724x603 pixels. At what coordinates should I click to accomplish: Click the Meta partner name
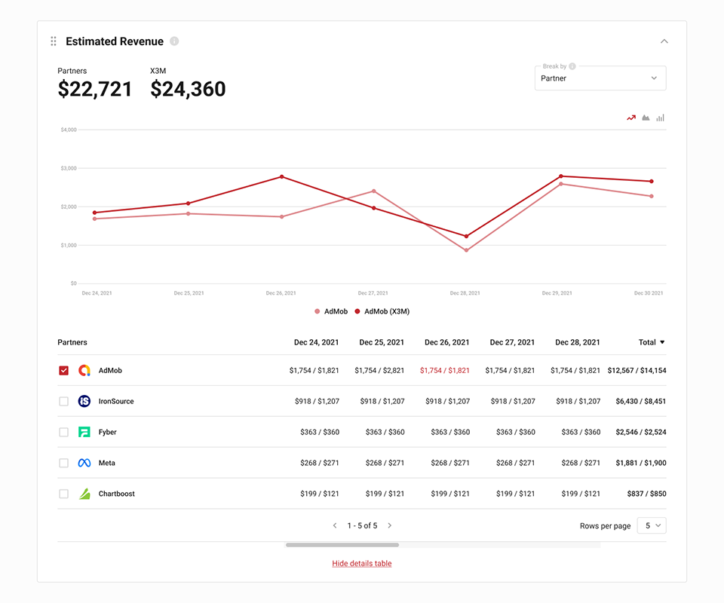pos(106,463)
